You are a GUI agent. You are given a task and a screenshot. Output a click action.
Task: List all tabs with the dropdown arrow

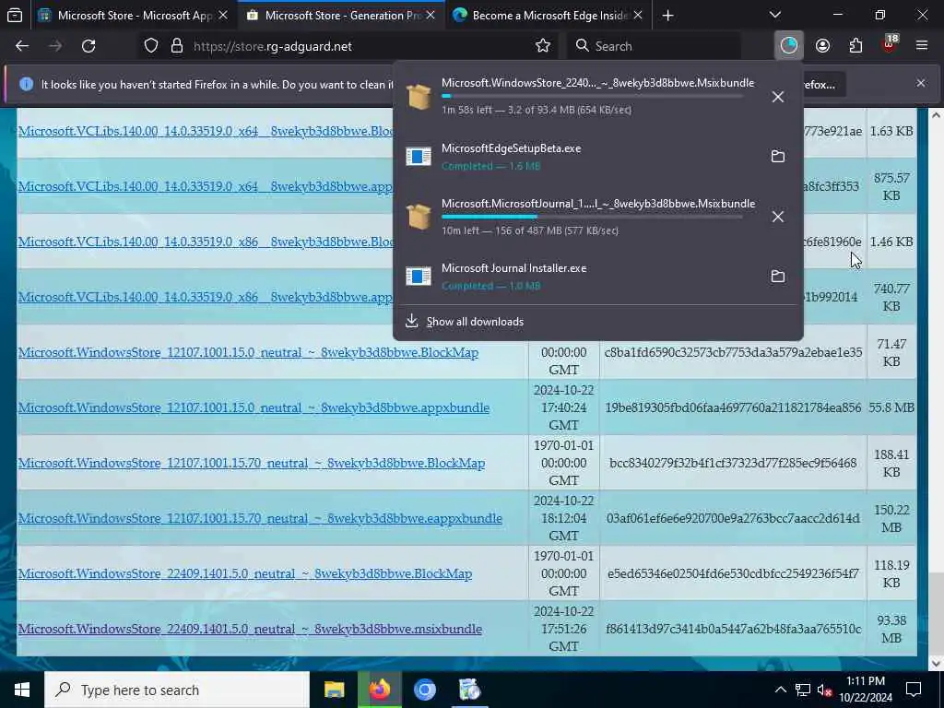click(775, 16)
